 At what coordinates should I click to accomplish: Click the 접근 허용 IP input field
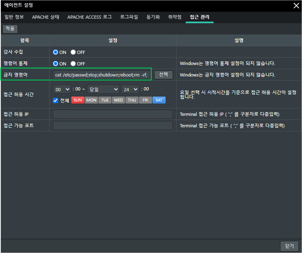click(113, 114)
